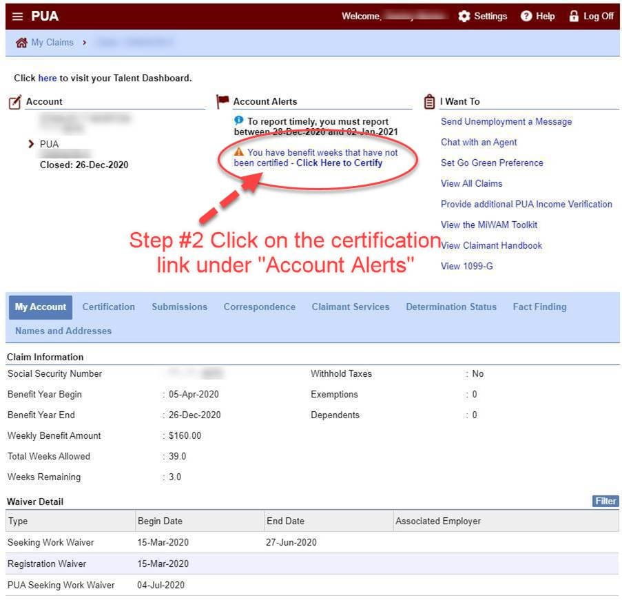Click the Weekly Benefit Amount $160.00 value
This screenshot has width=622, height=600.
185,436
